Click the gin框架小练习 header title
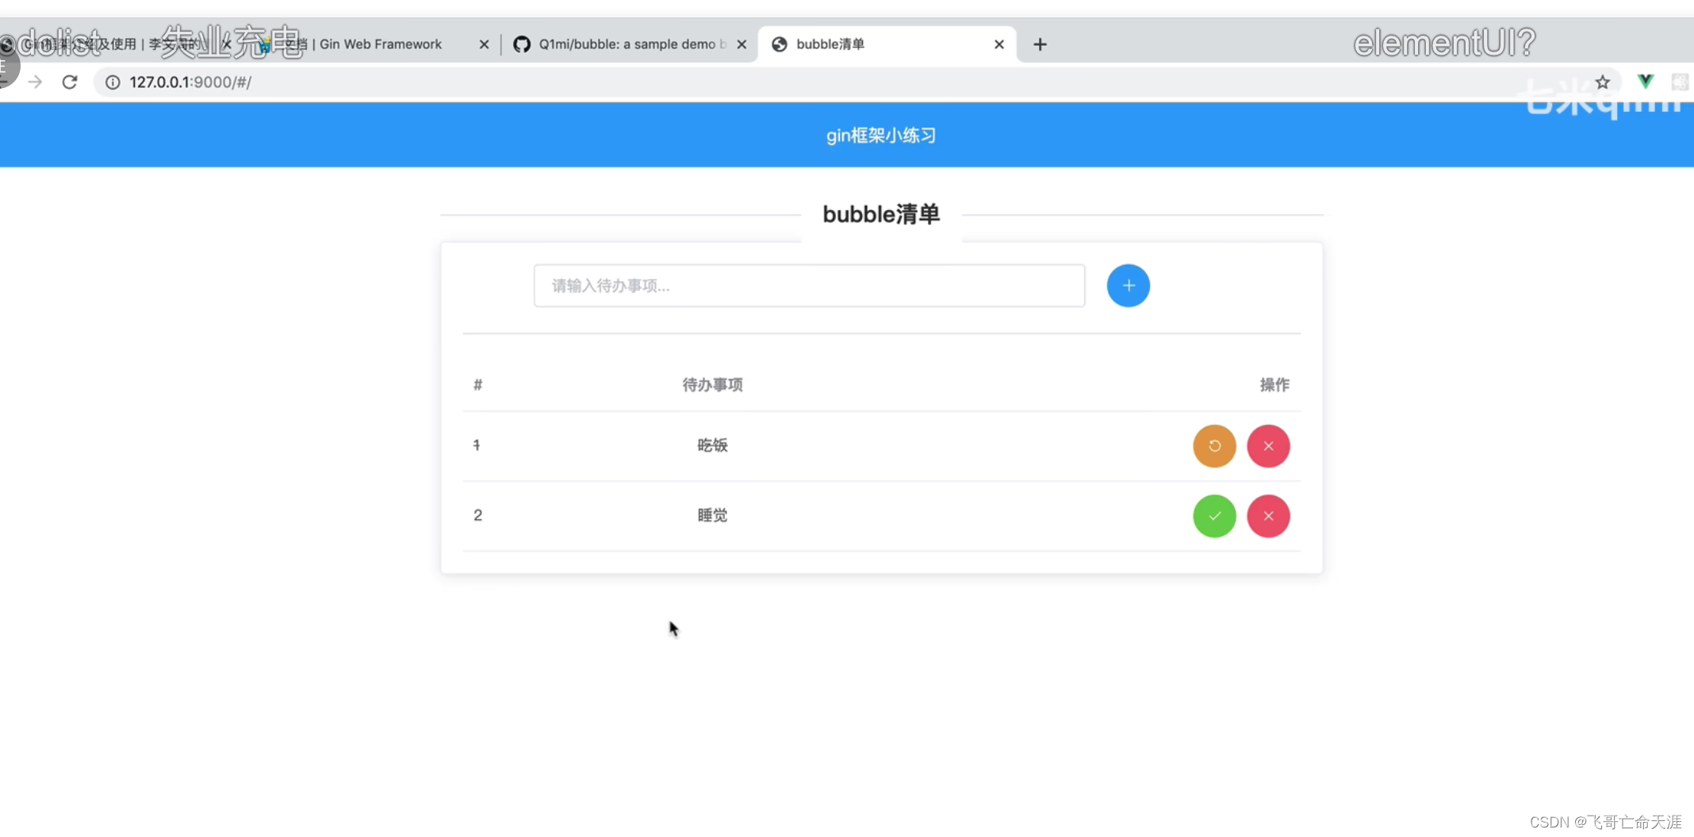 click(x=880, y=136)
